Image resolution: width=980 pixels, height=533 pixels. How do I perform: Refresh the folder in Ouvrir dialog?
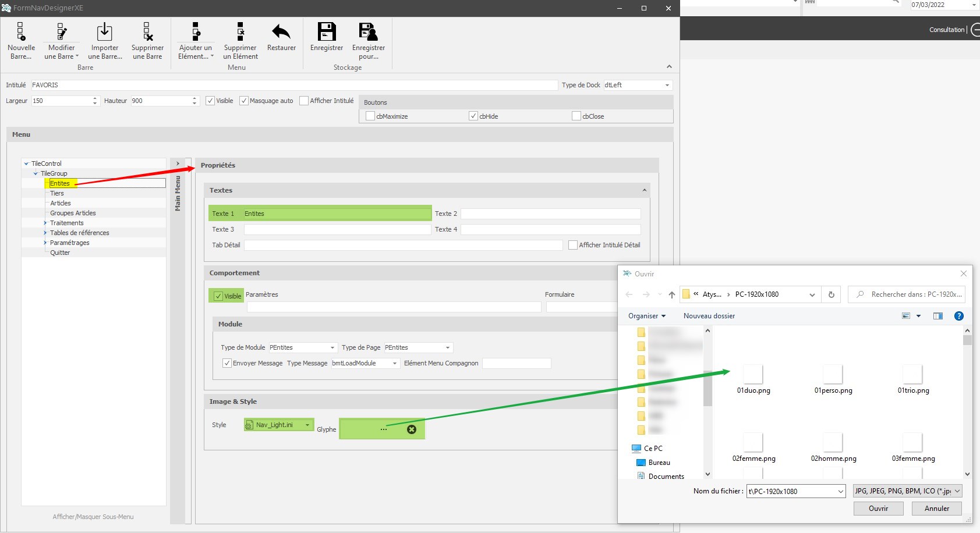[x=832, y=294]
